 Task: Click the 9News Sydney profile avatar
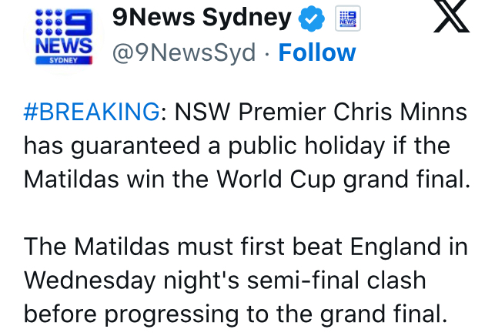click(x=64, y=38)
